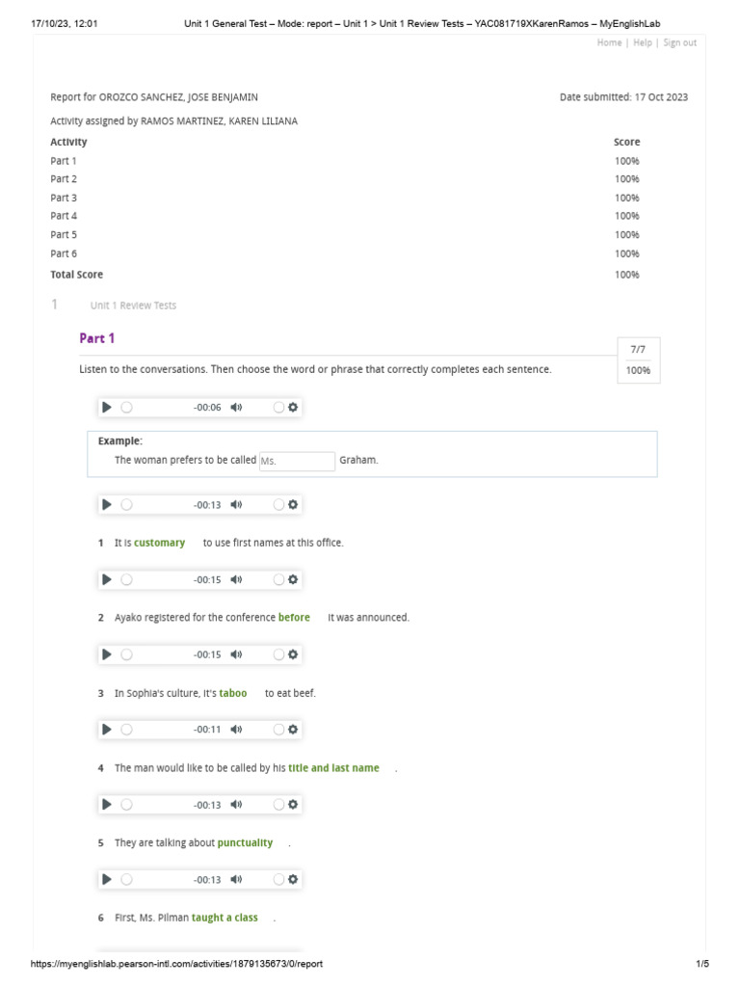Click seek knob on question 2's audio
740x987 pixels.
pos(126,579)
